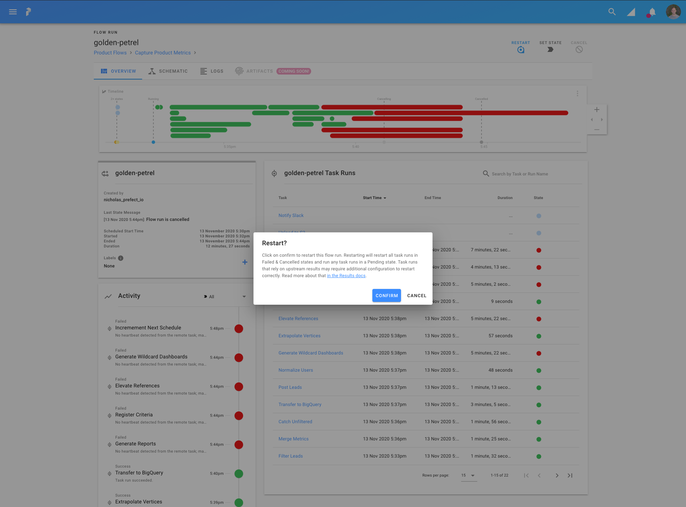
Task: Open the Post Leads task run
Action: click(x=290, y=387)
